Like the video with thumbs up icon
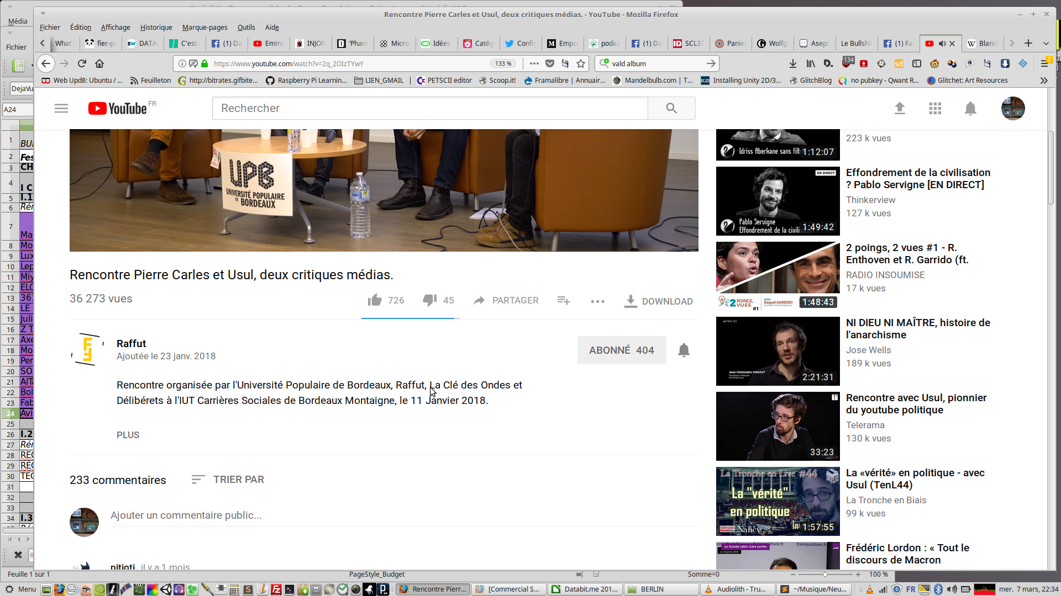This screenshot has width=1061, height=596. [375, 300]
